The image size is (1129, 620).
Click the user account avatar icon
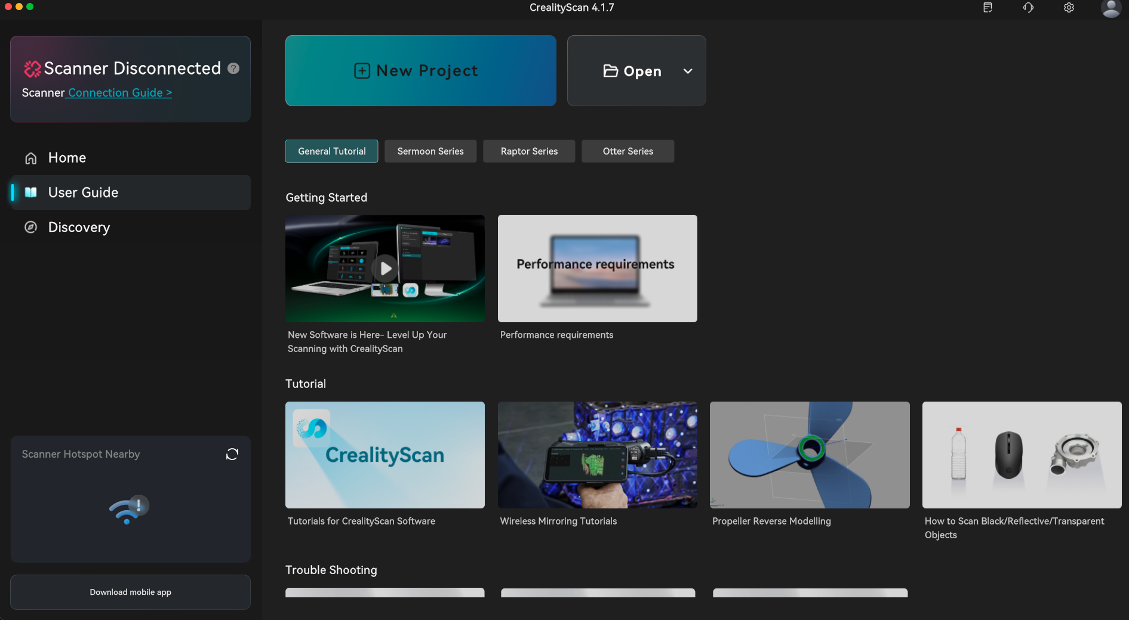pyautogui.click(x=1110, y=8)
